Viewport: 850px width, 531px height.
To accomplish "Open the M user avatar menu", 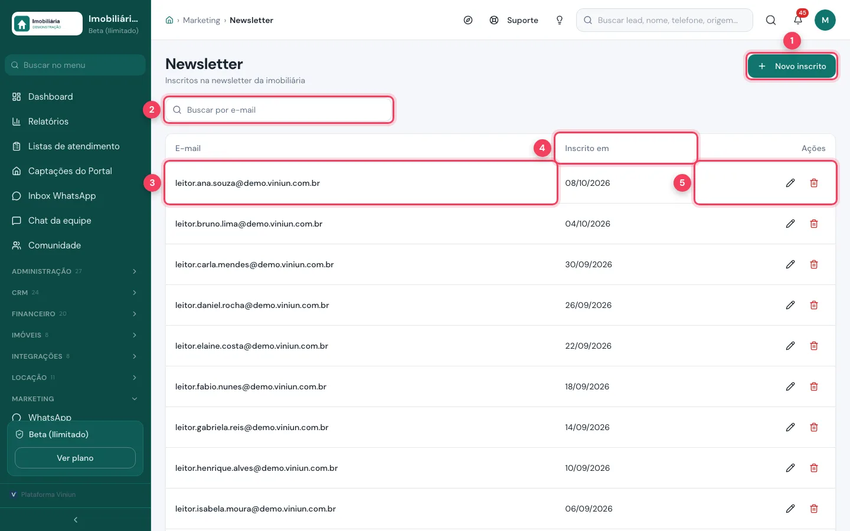I will (x=825, y=20).
